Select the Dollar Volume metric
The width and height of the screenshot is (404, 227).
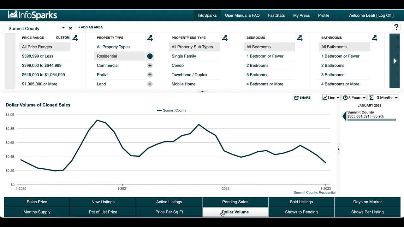[x=235, y=212]
